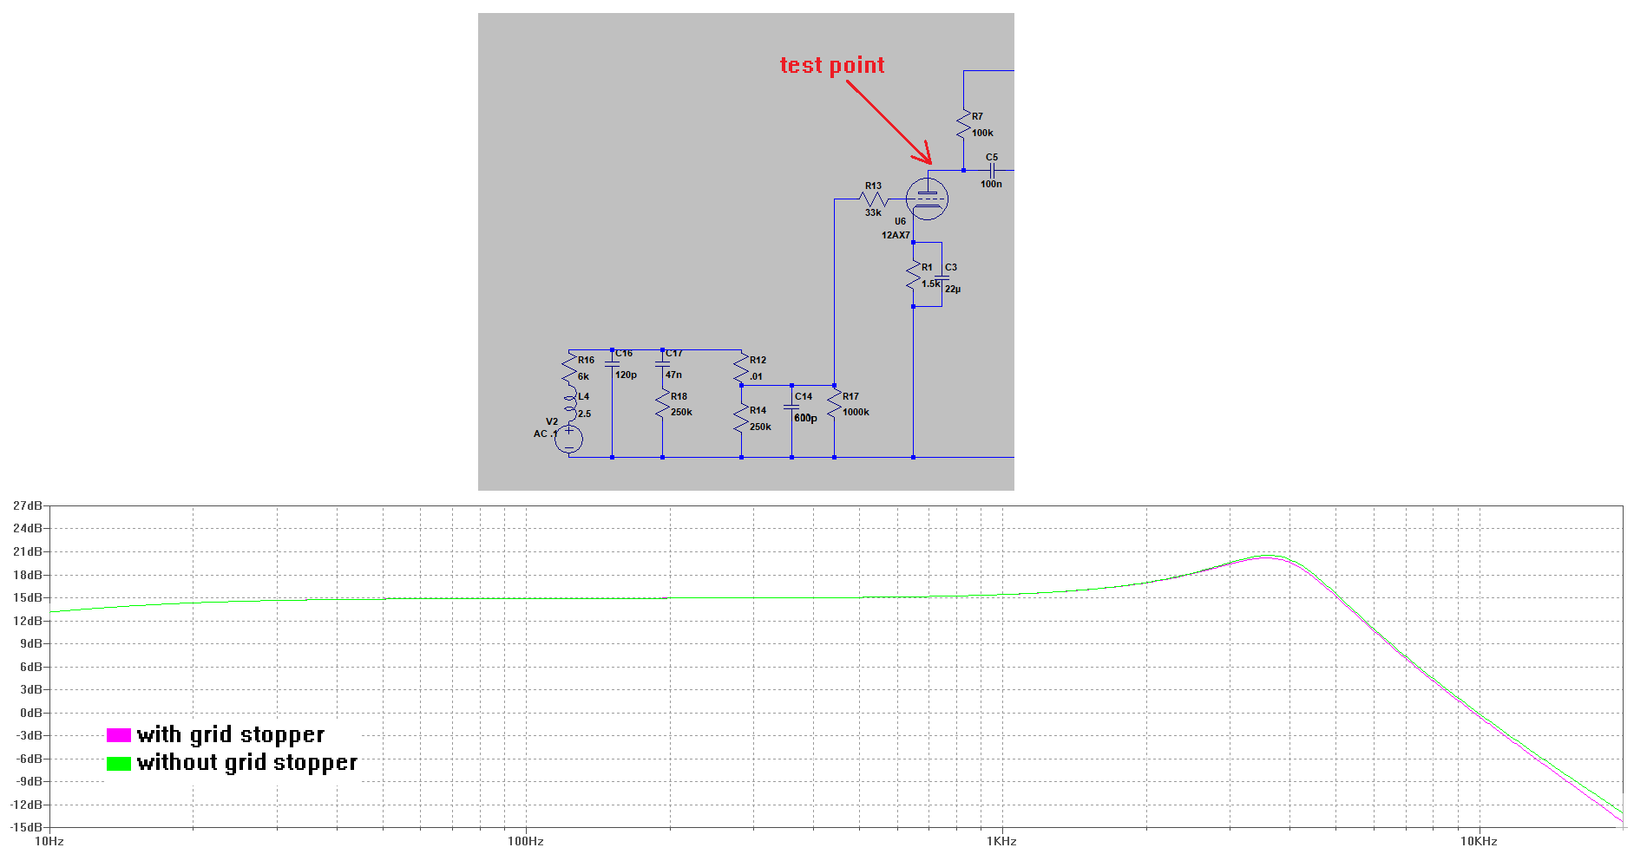Select the R14 resistor symbol
Screen dimensions: 1647x867
pyautogui.click(x=741, y=420)
